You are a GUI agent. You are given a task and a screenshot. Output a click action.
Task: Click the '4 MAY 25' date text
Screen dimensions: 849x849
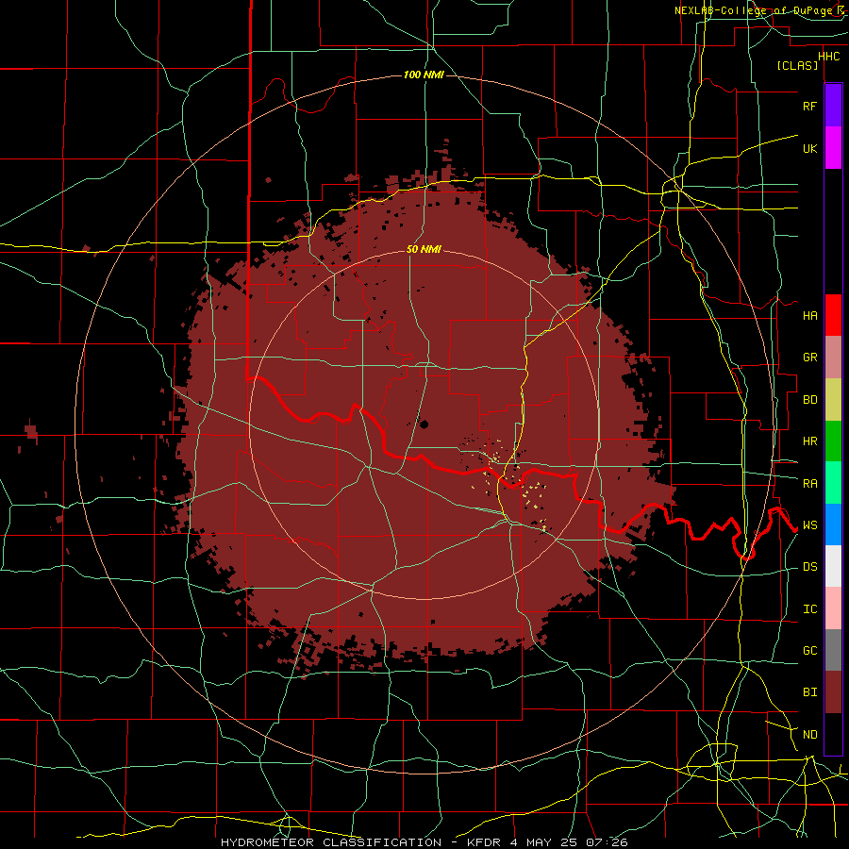click(543, 842)
